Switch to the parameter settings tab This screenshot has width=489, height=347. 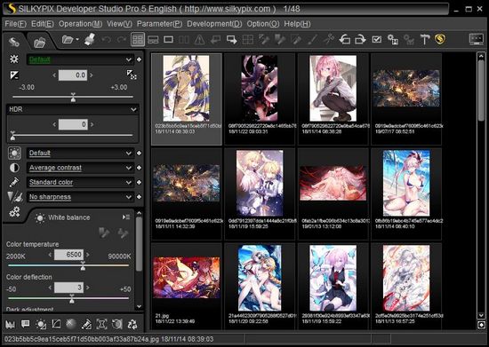click(x=14, y=42)
